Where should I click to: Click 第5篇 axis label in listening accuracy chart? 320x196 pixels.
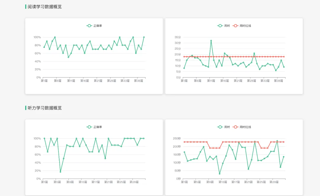coord(57,182)
